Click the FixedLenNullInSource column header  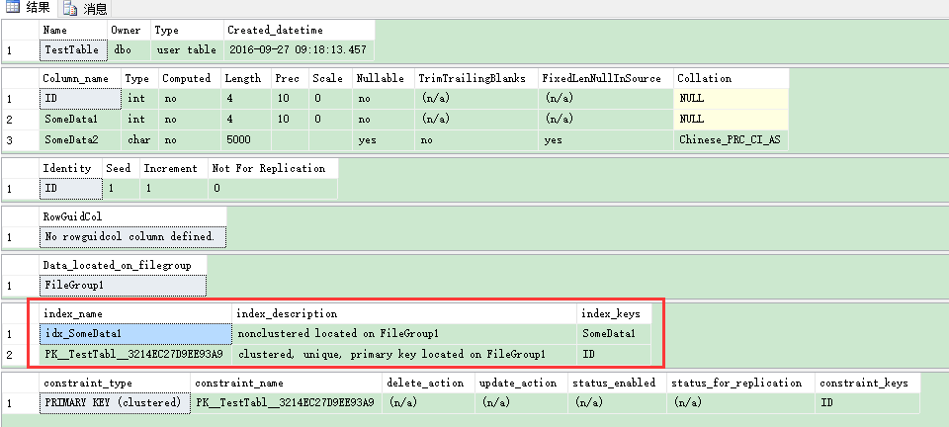pos(606,79)
